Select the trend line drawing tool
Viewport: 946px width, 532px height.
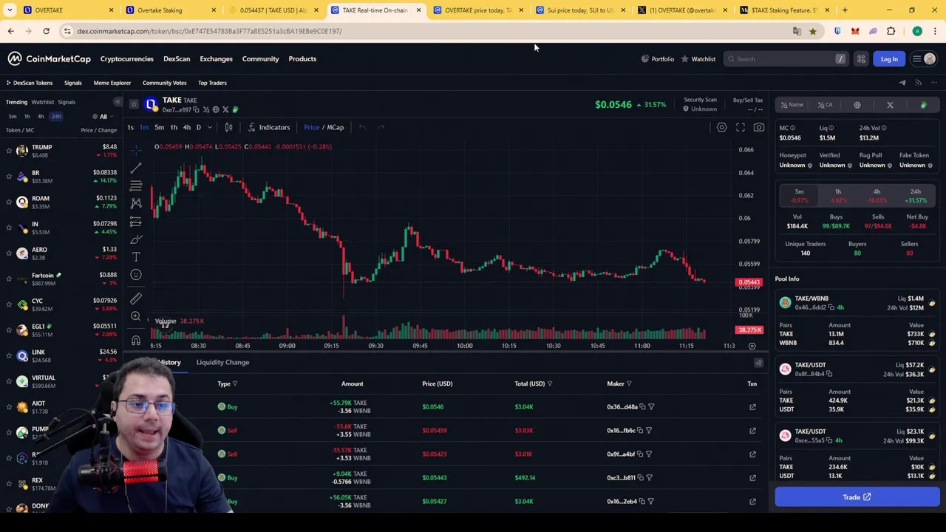point(136,168)
